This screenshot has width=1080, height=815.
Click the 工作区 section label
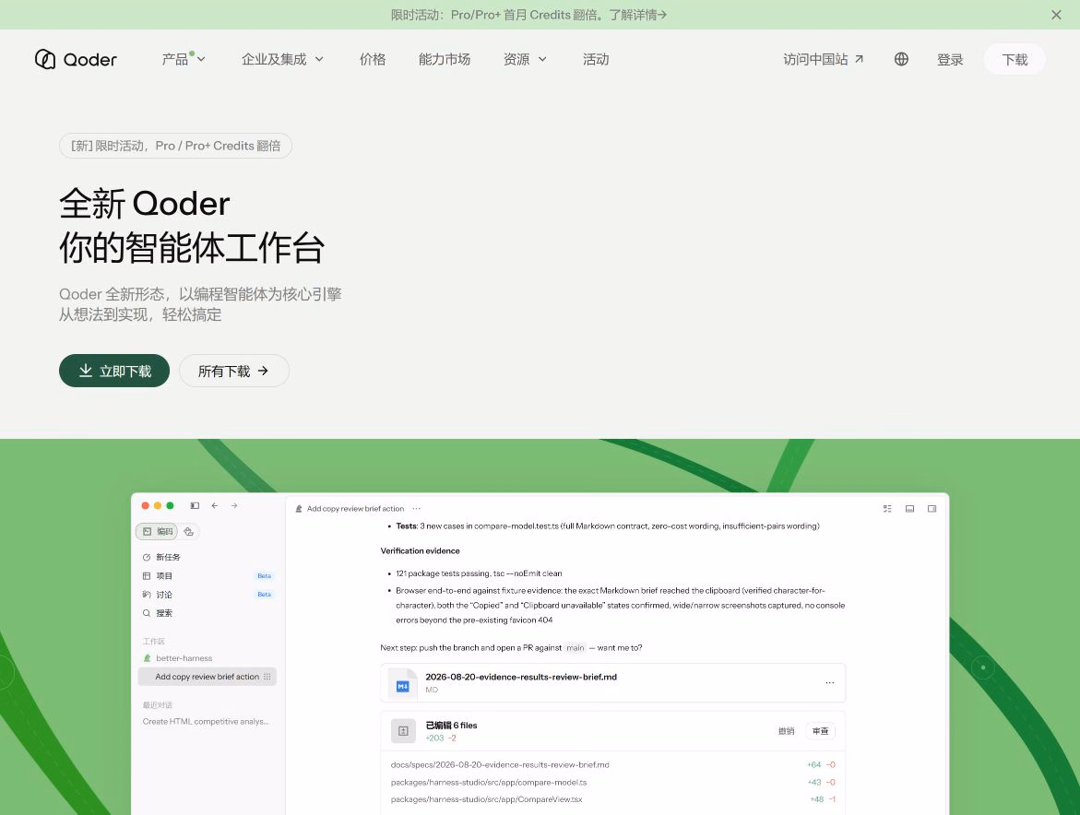click(154, 641)
